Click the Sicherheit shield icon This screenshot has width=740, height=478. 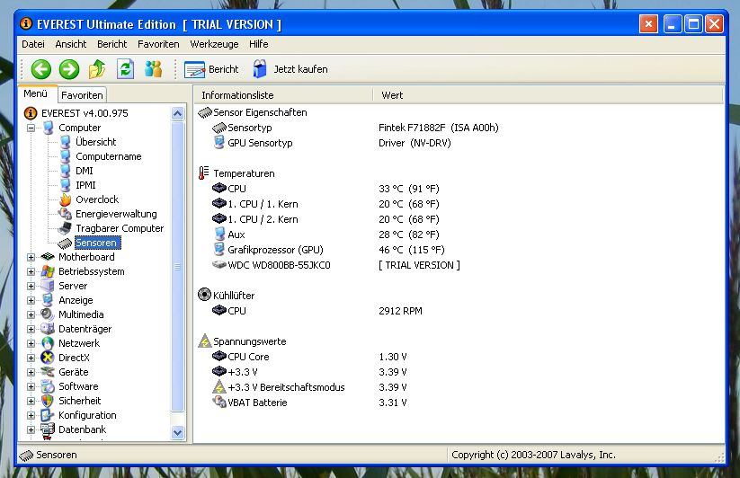point(48,401)
